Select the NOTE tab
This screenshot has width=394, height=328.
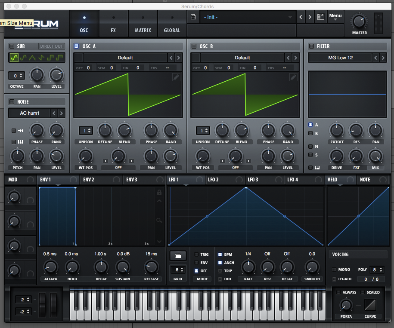[373, 180]
